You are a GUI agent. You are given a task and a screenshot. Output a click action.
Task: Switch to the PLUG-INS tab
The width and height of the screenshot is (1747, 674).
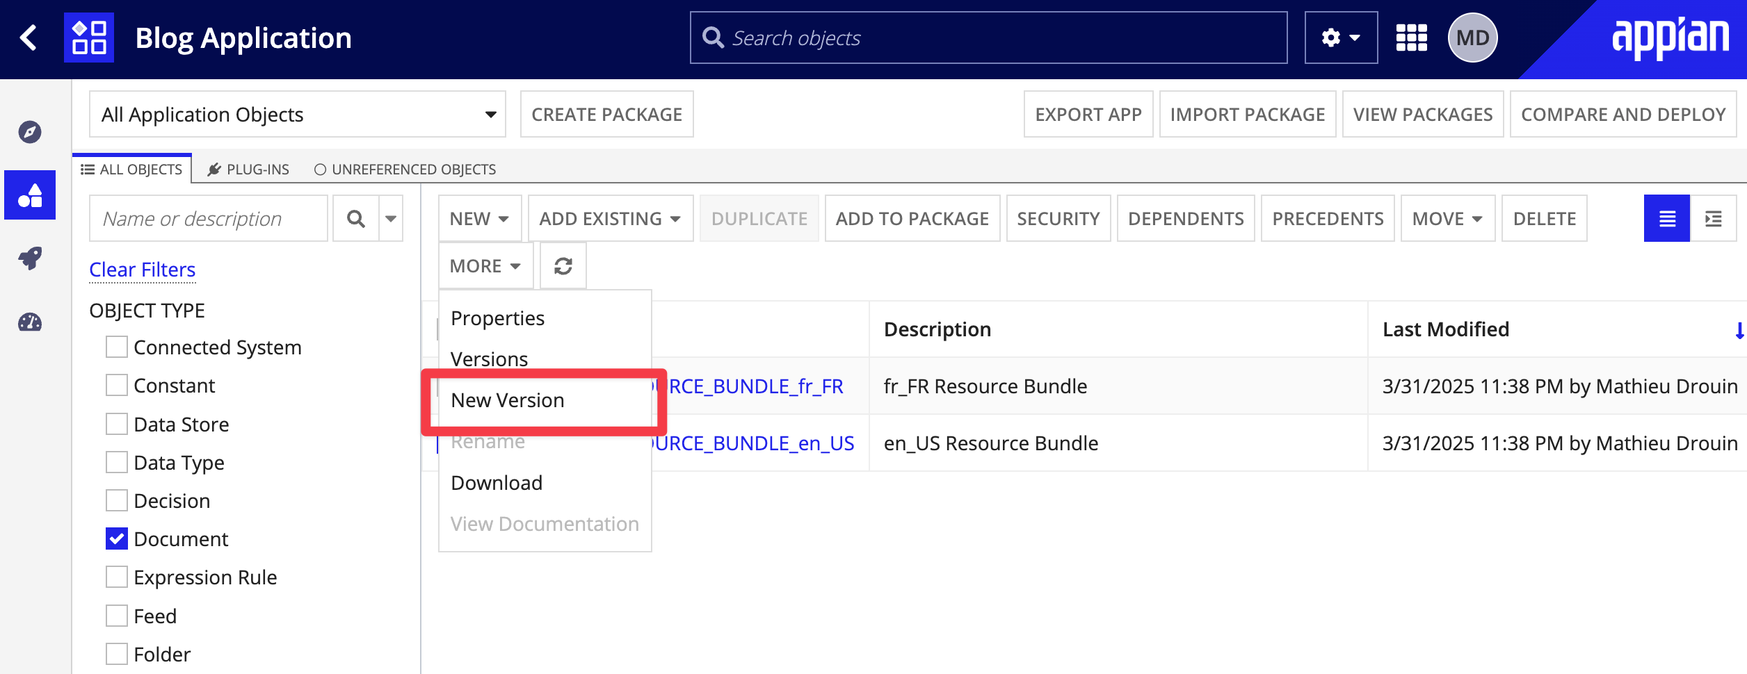tap(248, 170)
